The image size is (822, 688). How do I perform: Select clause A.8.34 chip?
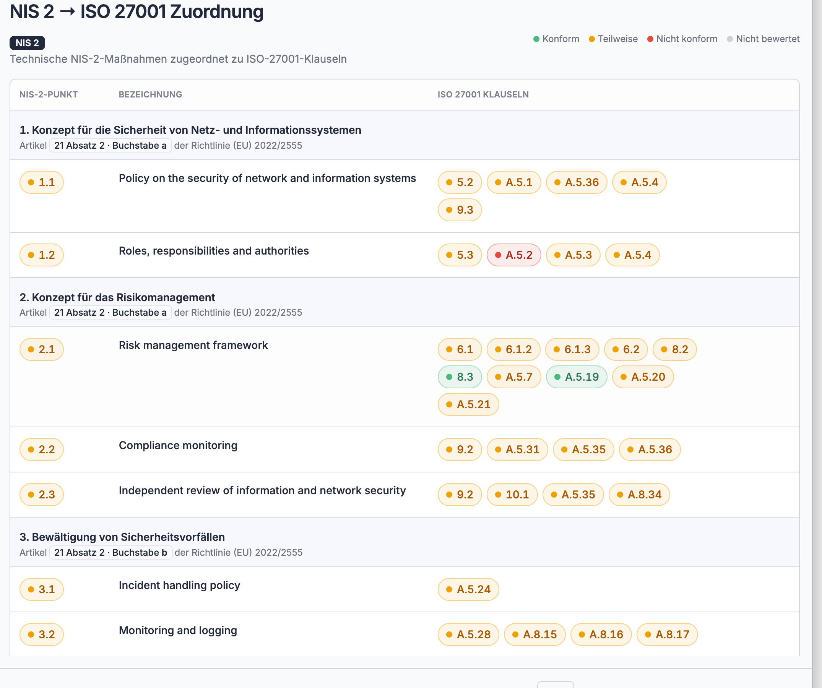(640, 495)
